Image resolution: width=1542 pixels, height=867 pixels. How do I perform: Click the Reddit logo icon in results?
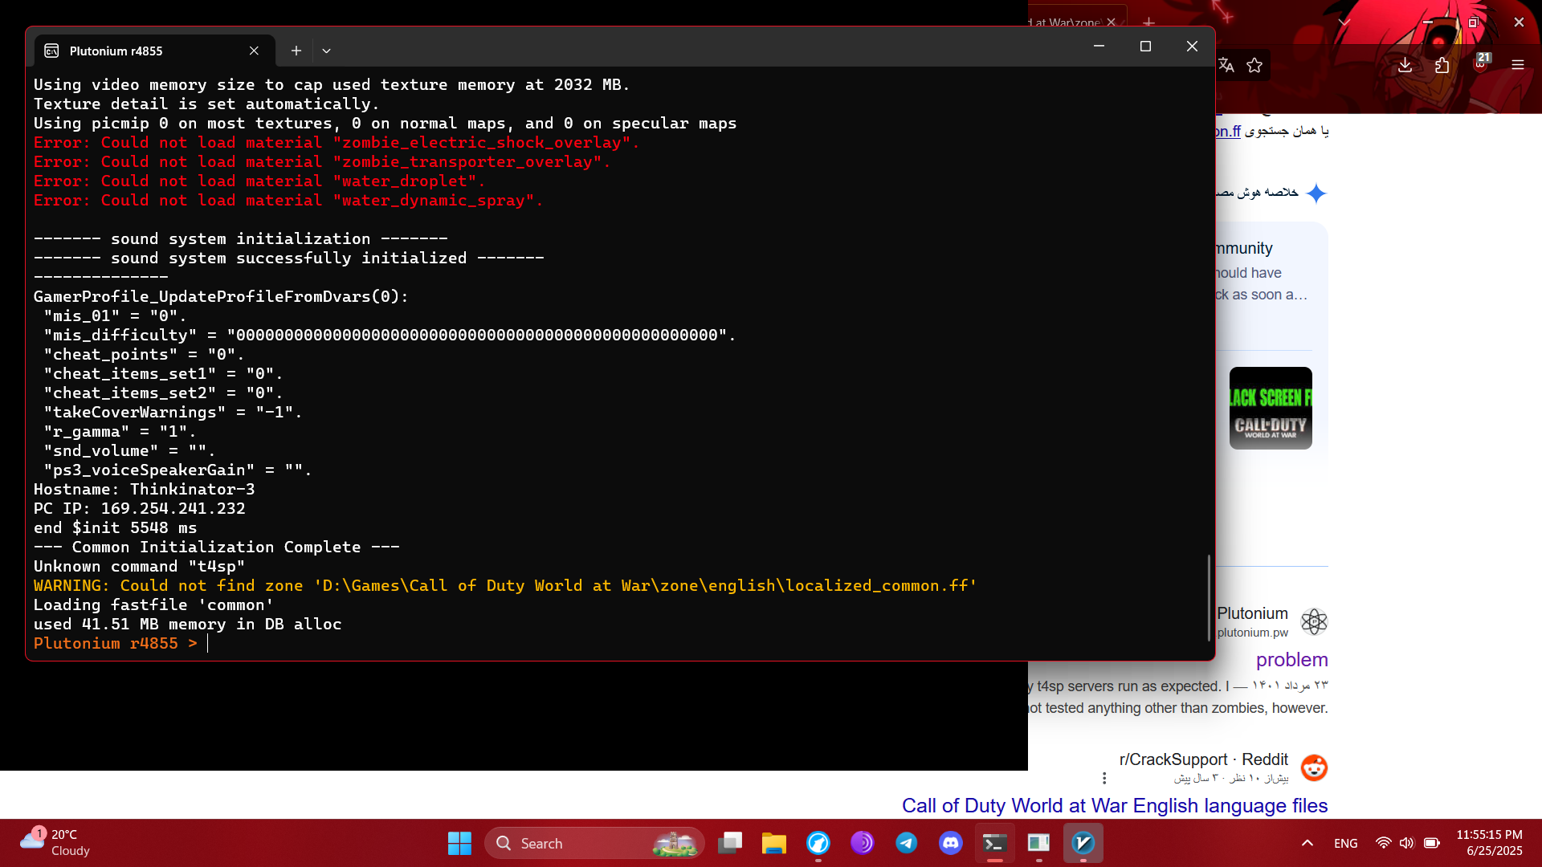pyautogui.click(x=1314, y=767)
